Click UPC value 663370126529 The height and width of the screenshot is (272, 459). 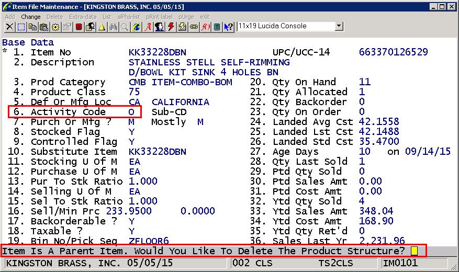click(x=394, y=52)
